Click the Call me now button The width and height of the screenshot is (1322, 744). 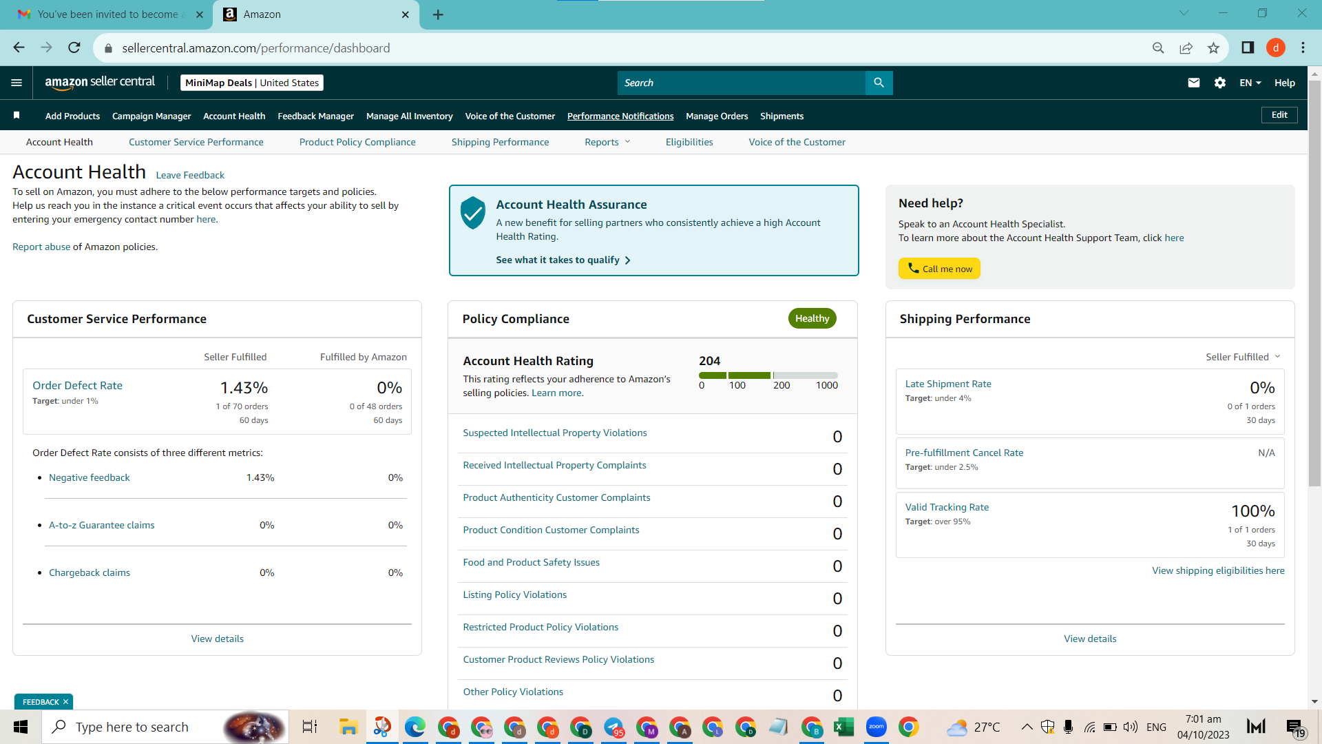pos(939,269)
